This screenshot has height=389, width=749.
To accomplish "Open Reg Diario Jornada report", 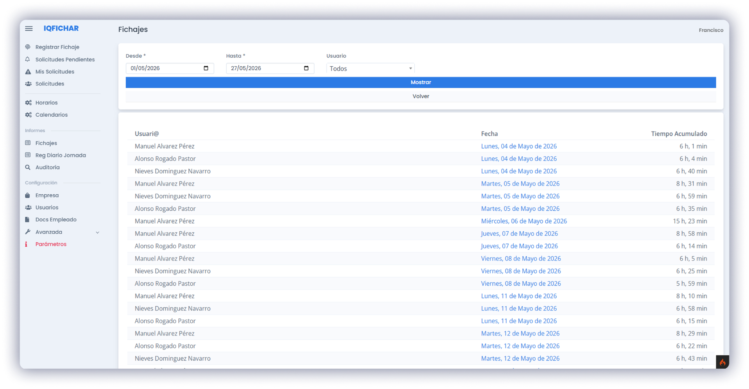I will [60, 155].
